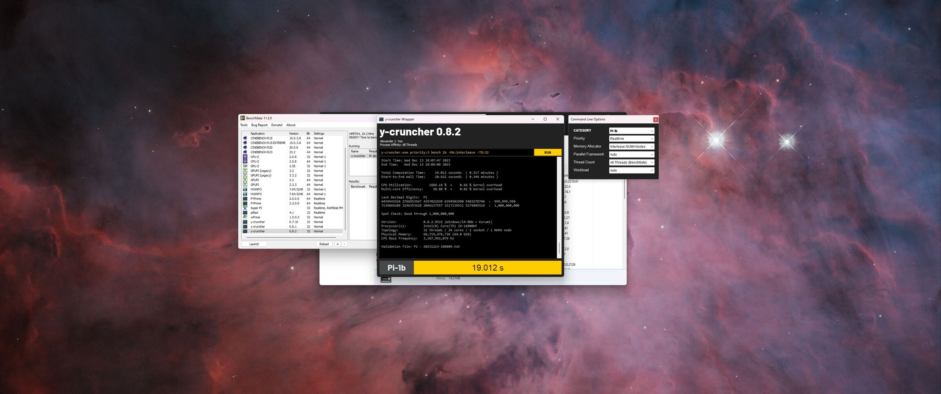
Task: Click the GPUPI (Legacy) 3.3.2 icon
Action: [x=245, y=175]
